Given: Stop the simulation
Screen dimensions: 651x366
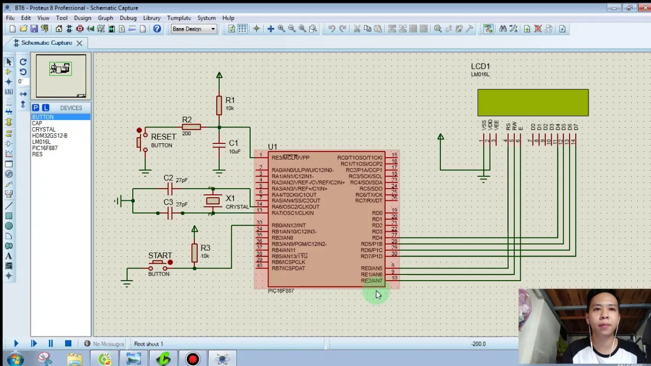Looking at the screenshot, I should [x=68, y=344].
